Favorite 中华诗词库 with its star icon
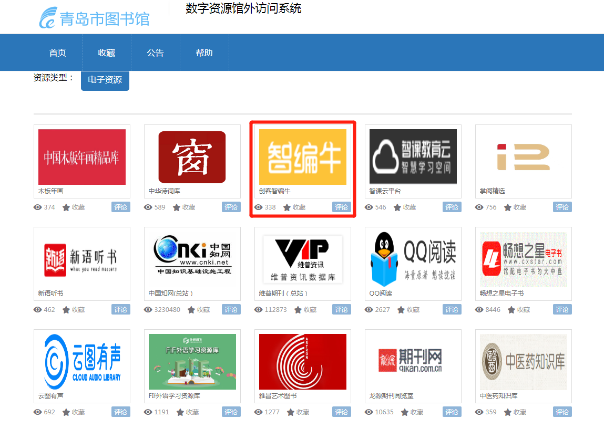This screenshot has width=604, height=429. click(x=177, y=207)
